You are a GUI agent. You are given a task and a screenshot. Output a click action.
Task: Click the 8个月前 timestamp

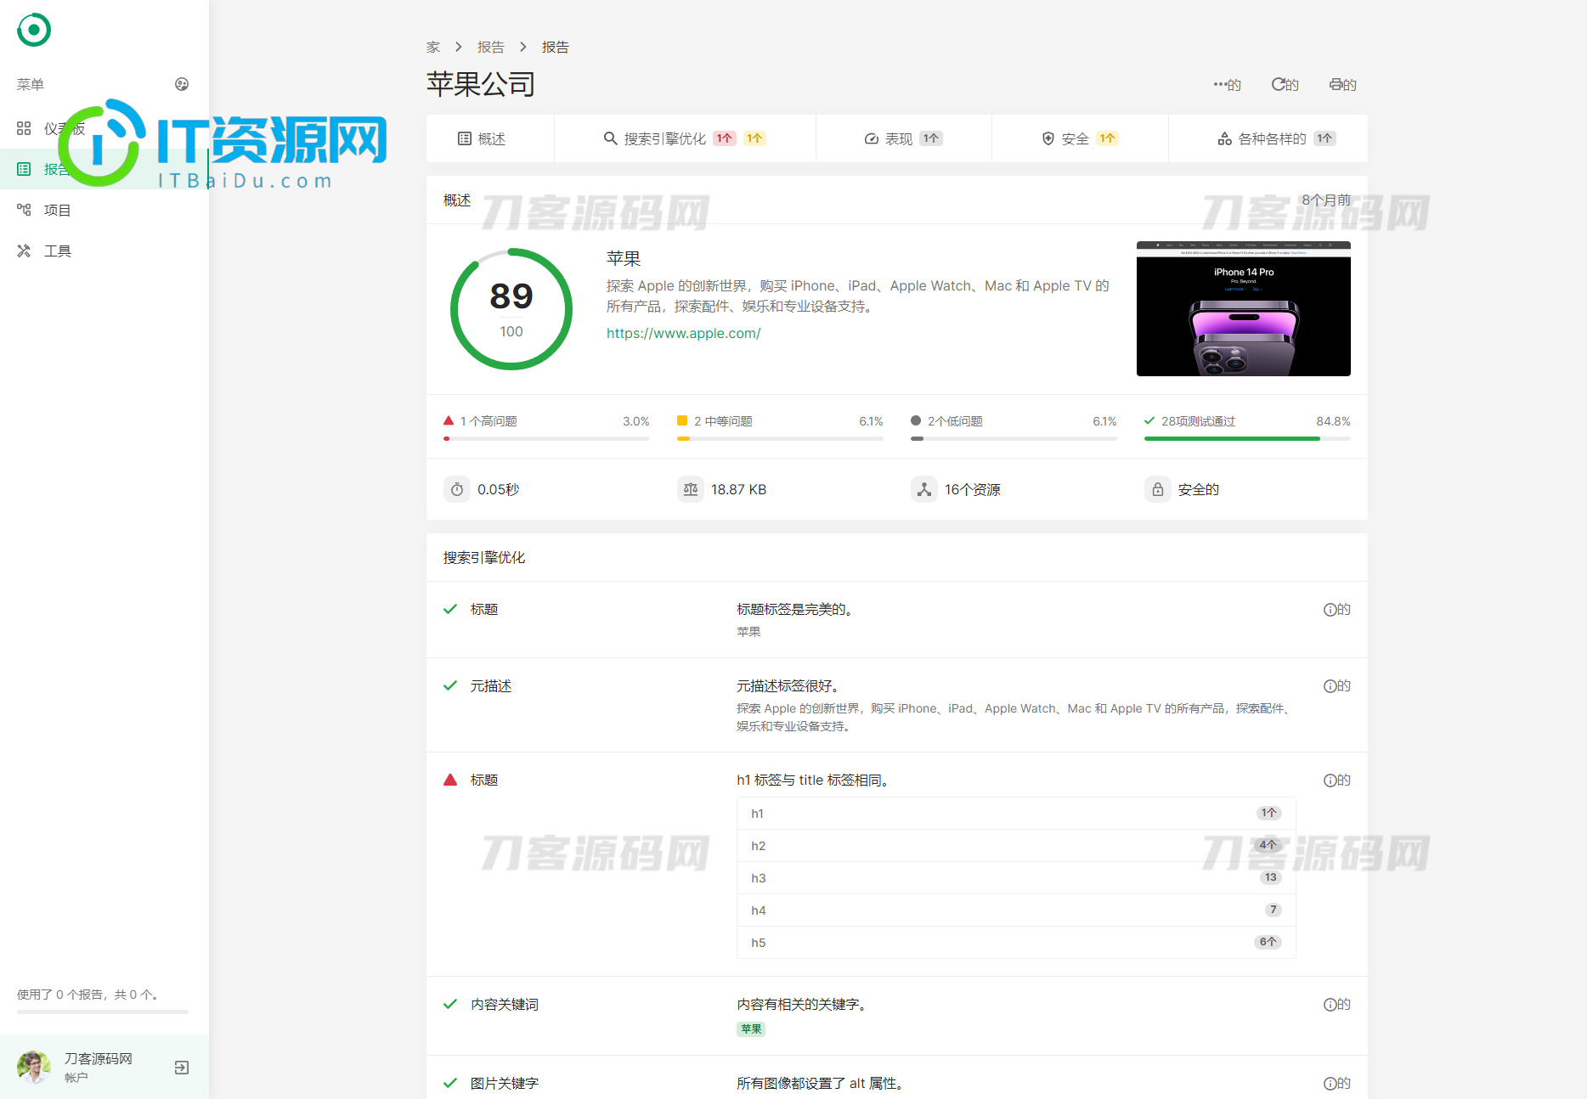pyautogui.click(x=1326, y=200)
